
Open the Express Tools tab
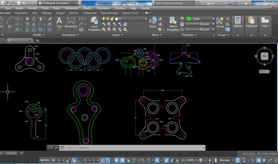click(130, 13)
